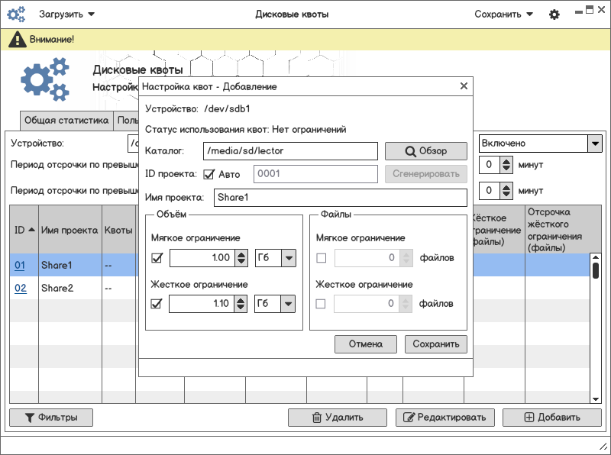The width and height of the screenshot is (611, 455).
Task: Toggle volume soft limit checkbox
Action: pos(157,258)
